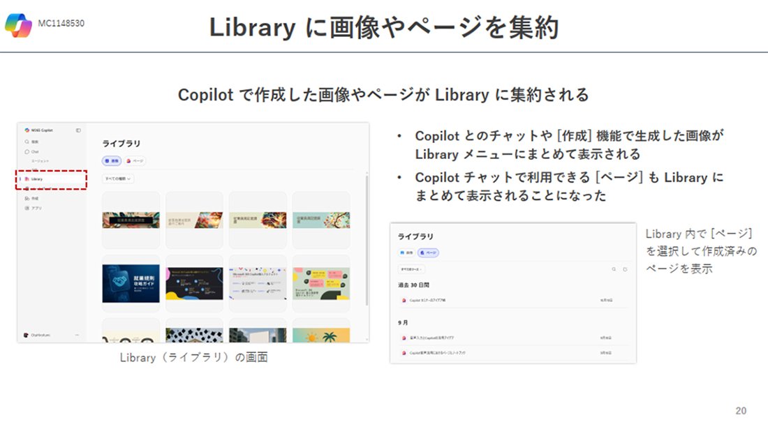Open the cream banner with swirling tree thumbnail
The height and width of the screenshot is (431, 768).
click(258, 220)
